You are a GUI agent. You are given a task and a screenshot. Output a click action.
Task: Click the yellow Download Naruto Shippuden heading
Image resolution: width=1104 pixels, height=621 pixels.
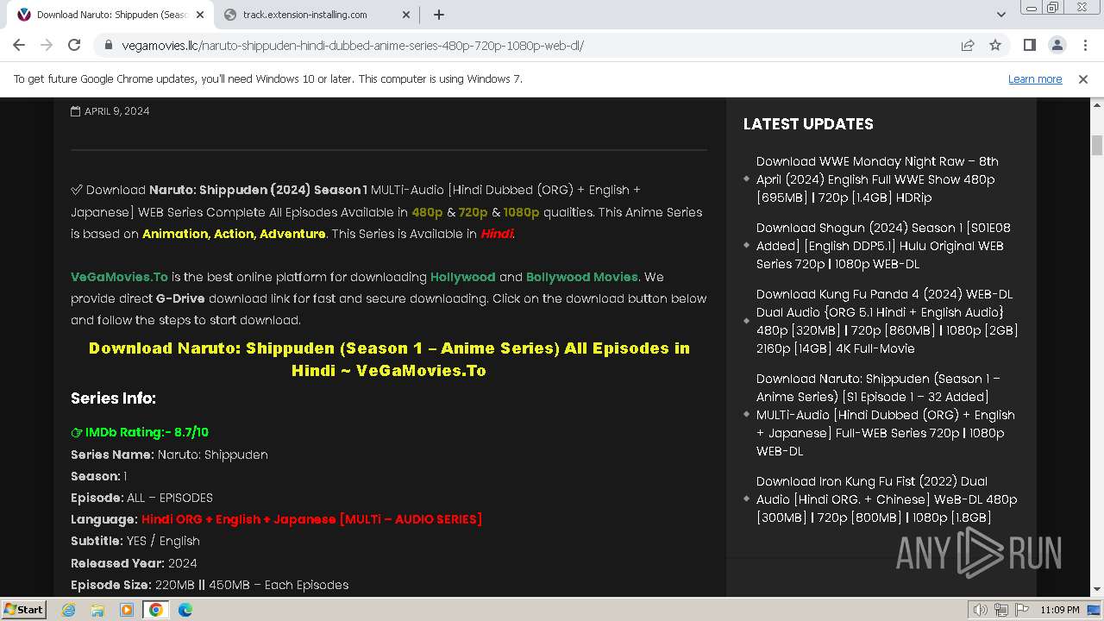coord(389,360)
